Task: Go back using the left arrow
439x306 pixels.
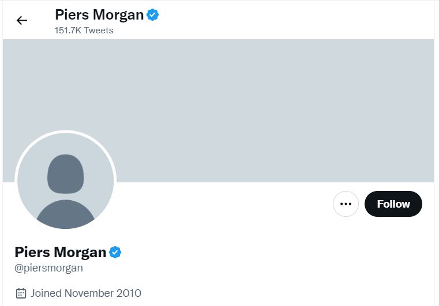Action: point(22,20)
